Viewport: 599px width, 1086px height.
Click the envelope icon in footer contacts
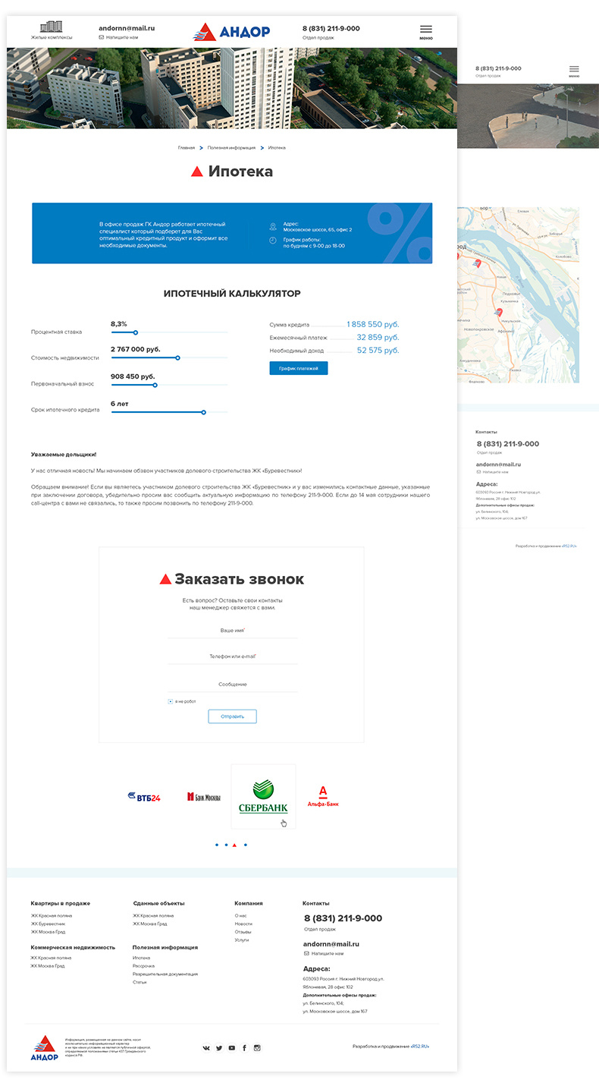(x=306, y=953)
